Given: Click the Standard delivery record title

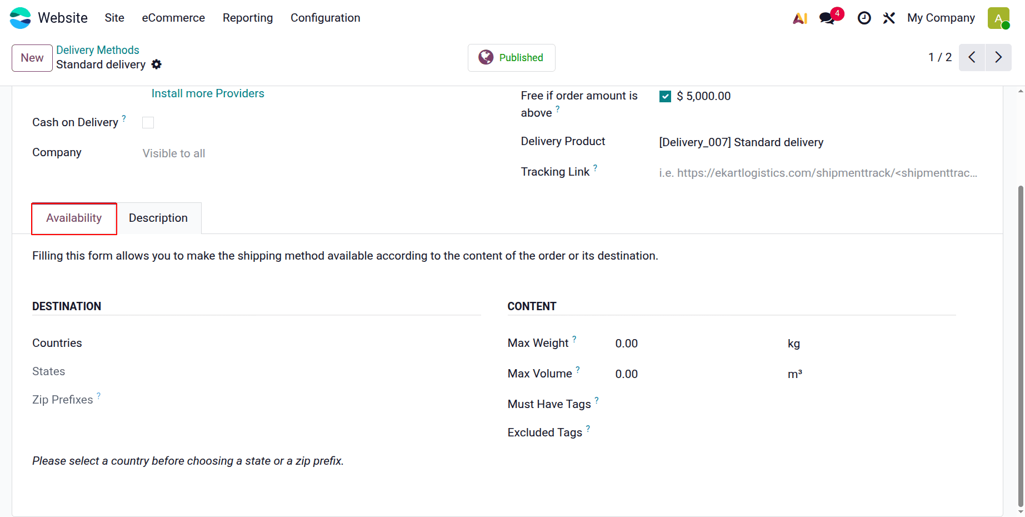Looking at the screenshot, I should pos(101,64).
